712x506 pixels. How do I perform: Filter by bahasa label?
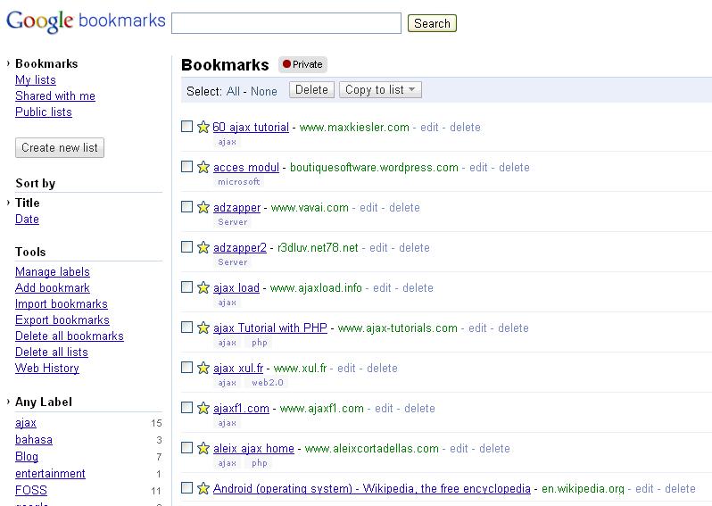click(x=34, y=440)
